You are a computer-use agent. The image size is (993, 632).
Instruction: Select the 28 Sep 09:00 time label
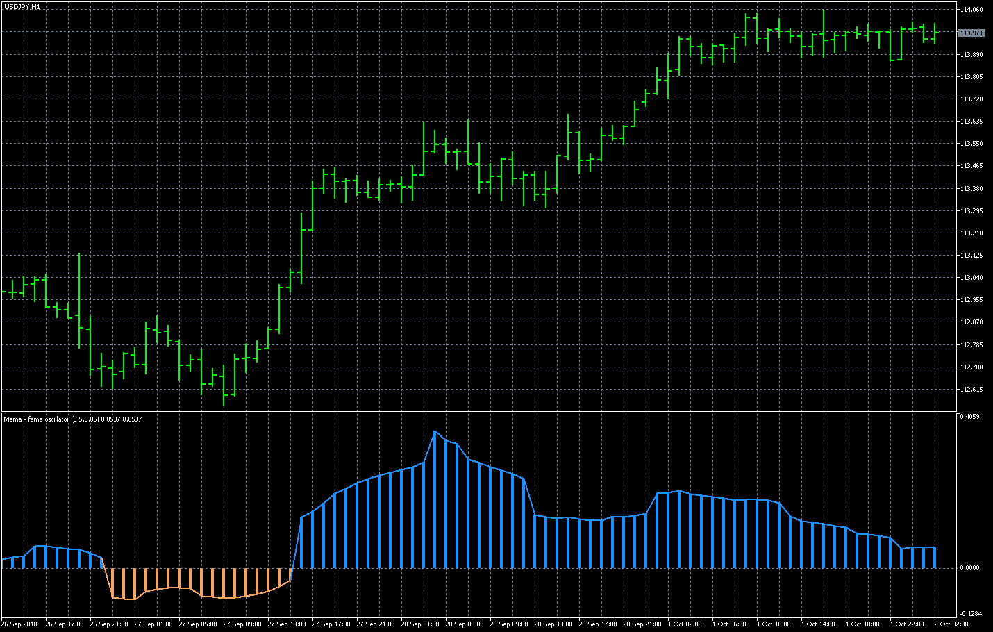(509, 624)
